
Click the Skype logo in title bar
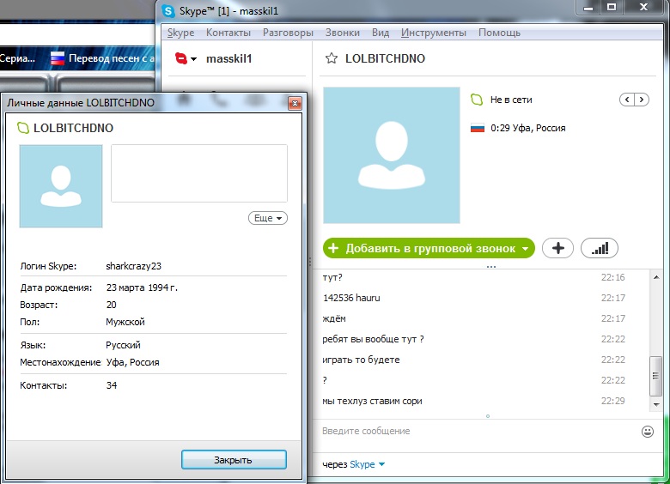(x=168, y=11)
